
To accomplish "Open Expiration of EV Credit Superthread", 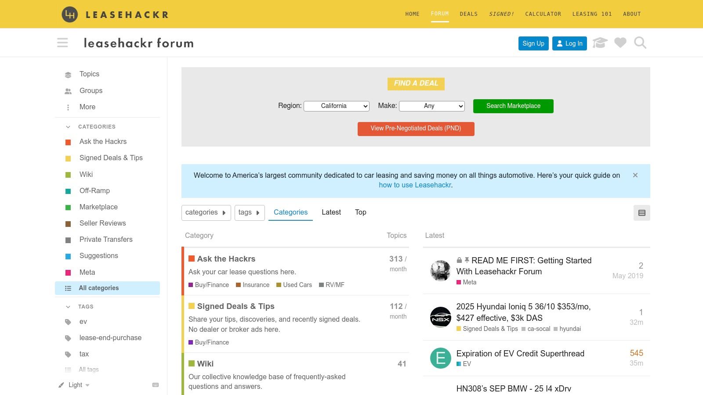I will coord(520,354).
